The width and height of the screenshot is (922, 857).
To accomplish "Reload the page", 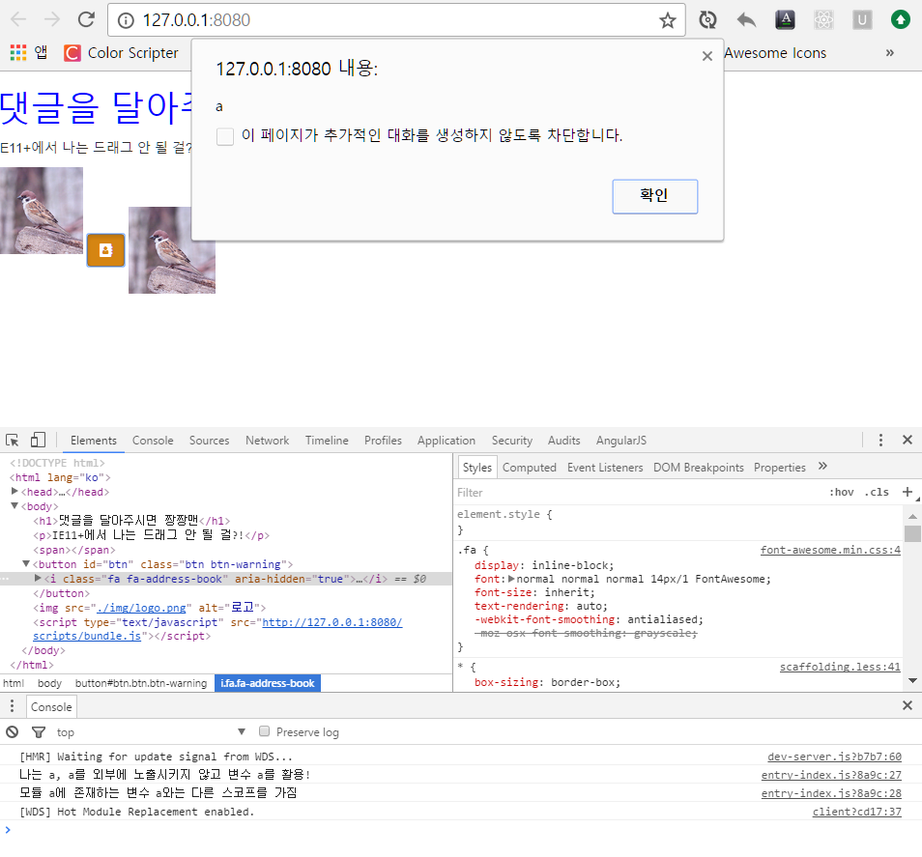I will 86,20.
